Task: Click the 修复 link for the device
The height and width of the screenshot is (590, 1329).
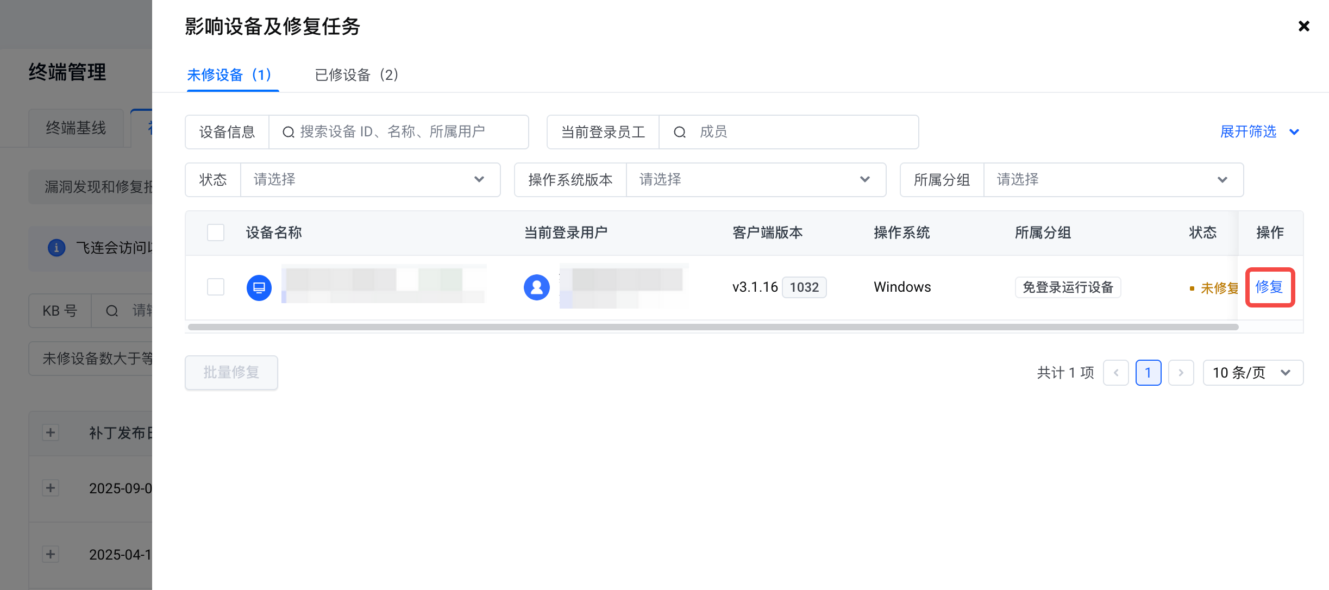Action: coord(1269,287)
